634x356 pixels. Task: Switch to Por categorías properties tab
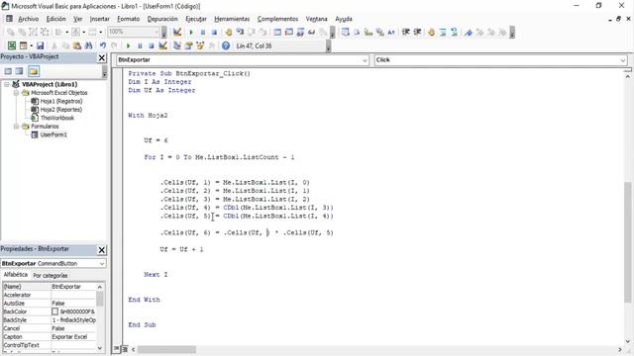point(51,275)
